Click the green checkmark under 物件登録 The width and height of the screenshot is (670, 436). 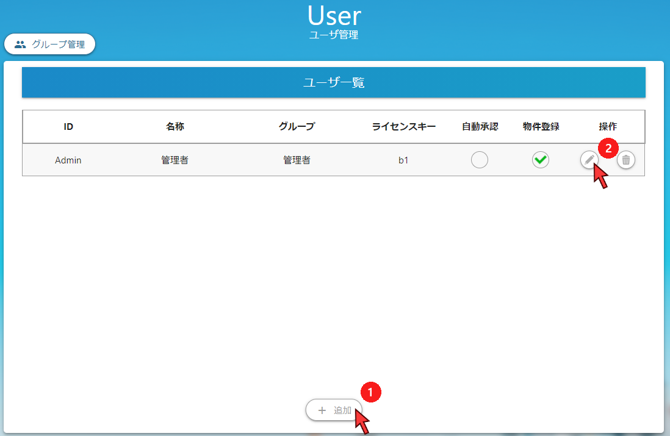point(540,160)
